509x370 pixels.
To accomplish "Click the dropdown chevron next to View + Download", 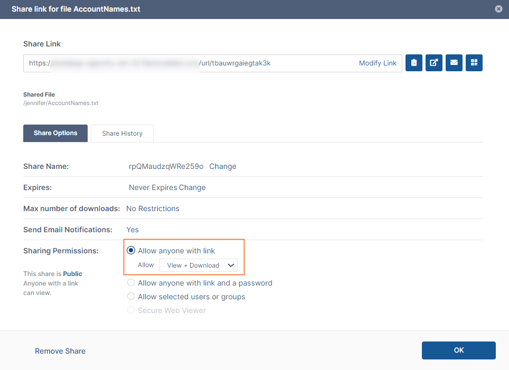I will coord(231,265).
